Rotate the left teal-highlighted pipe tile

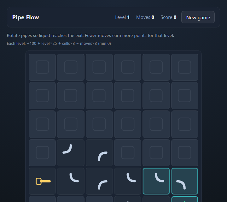156,181
